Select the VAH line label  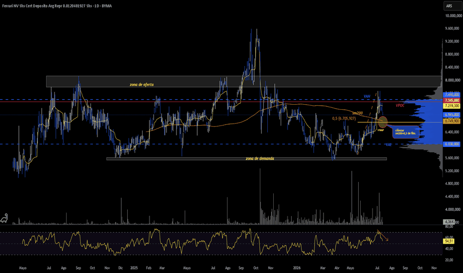tap(367, 96)
